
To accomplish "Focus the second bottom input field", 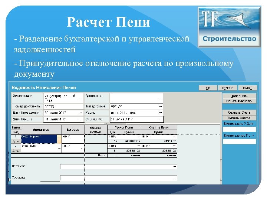I will (119, 178).
